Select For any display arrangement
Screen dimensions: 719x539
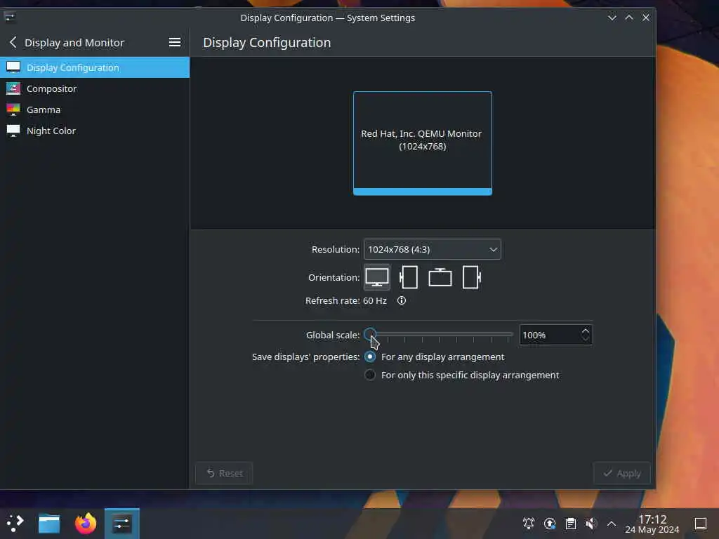click(434, 357)
